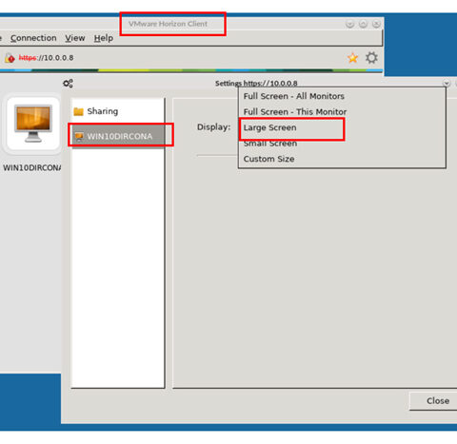Image resolution: width=457 pixels, height=444 pixels.
Task: Click the WIN10DIRCONA label under desktop icon
Action: [31, 167]
